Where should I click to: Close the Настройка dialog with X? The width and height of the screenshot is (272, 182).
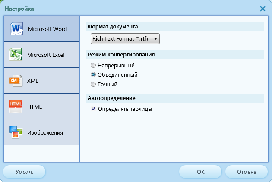tap(263, 9)
